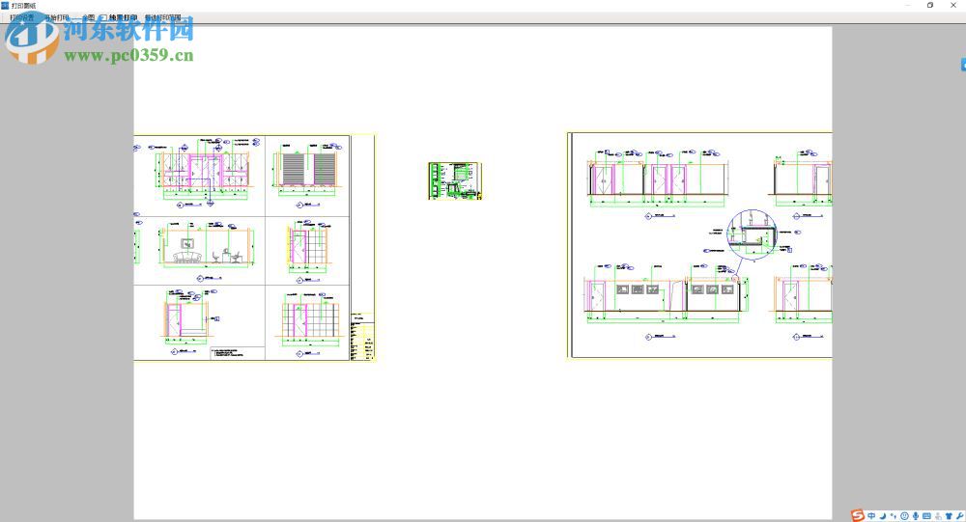966x522 pixels.
Task: Choose 框选打印范围 to frame-select print area
Action: coord(163,18)
